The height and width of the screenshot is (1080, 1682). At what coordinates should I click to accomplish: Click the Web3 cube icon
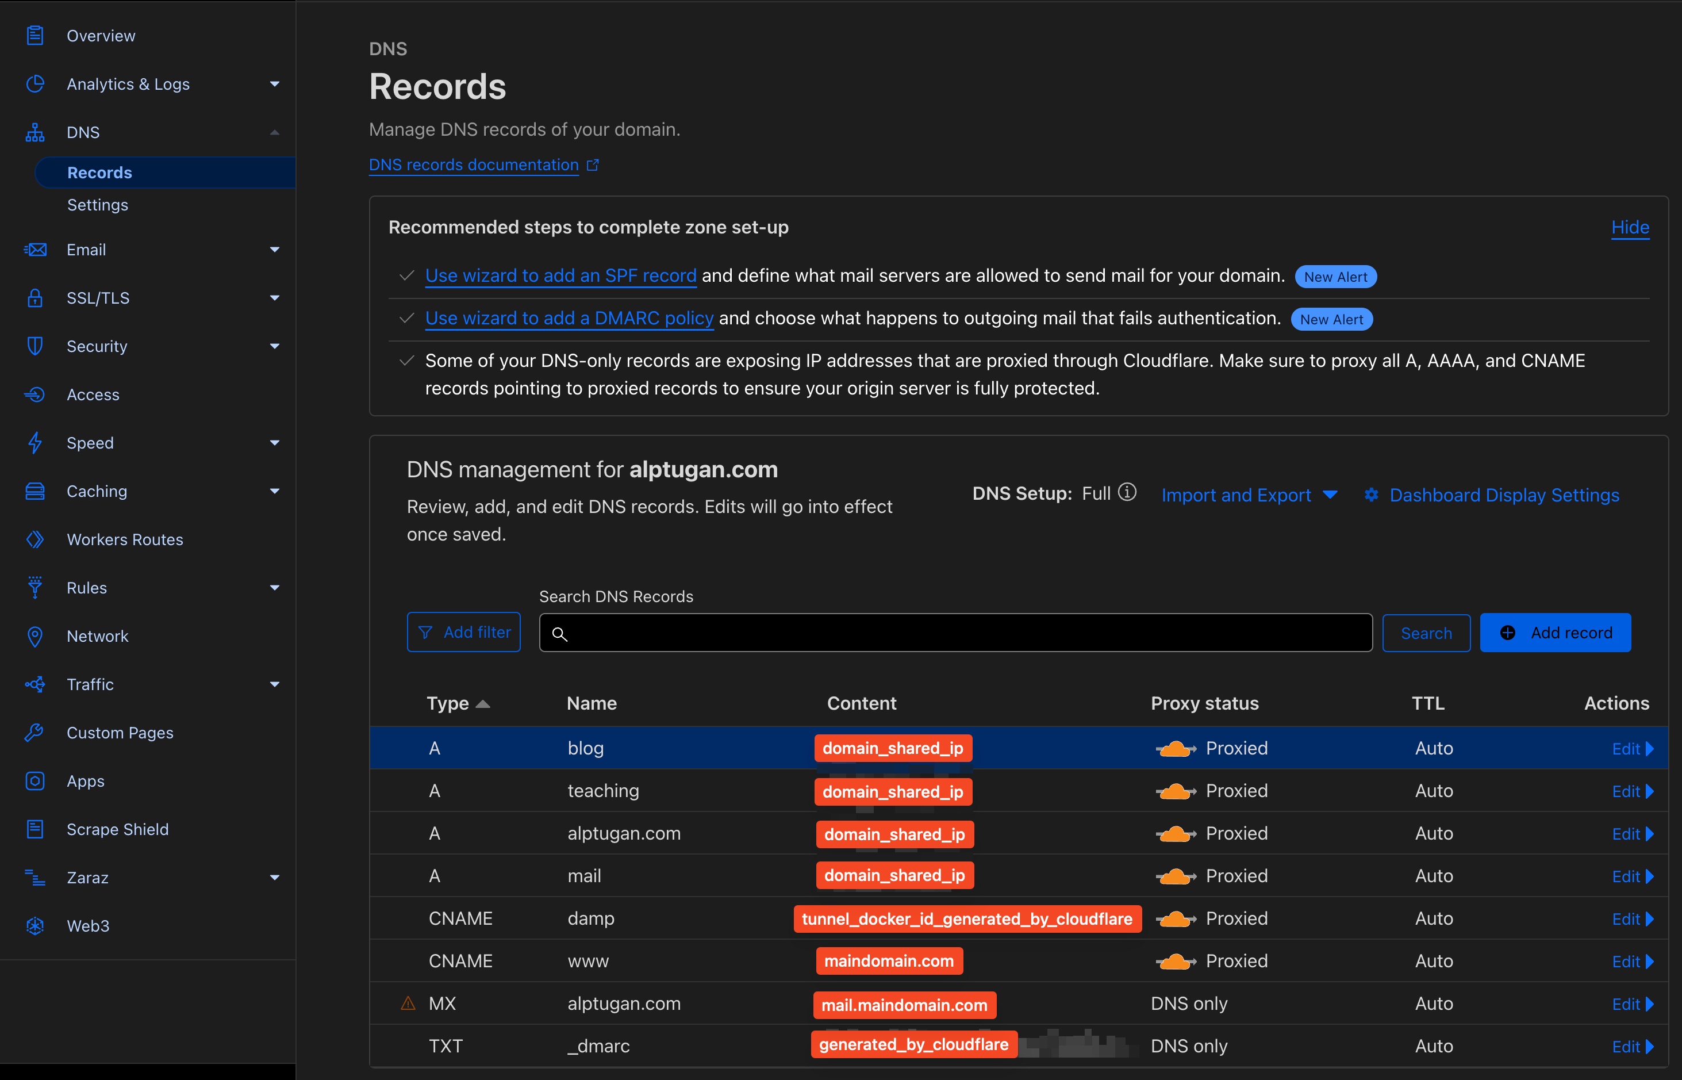[x=35, y=926]
